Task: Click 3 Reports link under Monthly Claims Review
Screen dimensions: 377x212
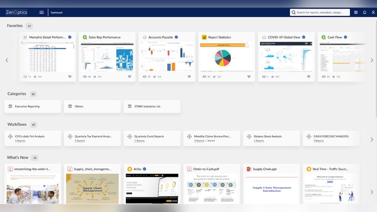Action: click(x=199, y=141)
